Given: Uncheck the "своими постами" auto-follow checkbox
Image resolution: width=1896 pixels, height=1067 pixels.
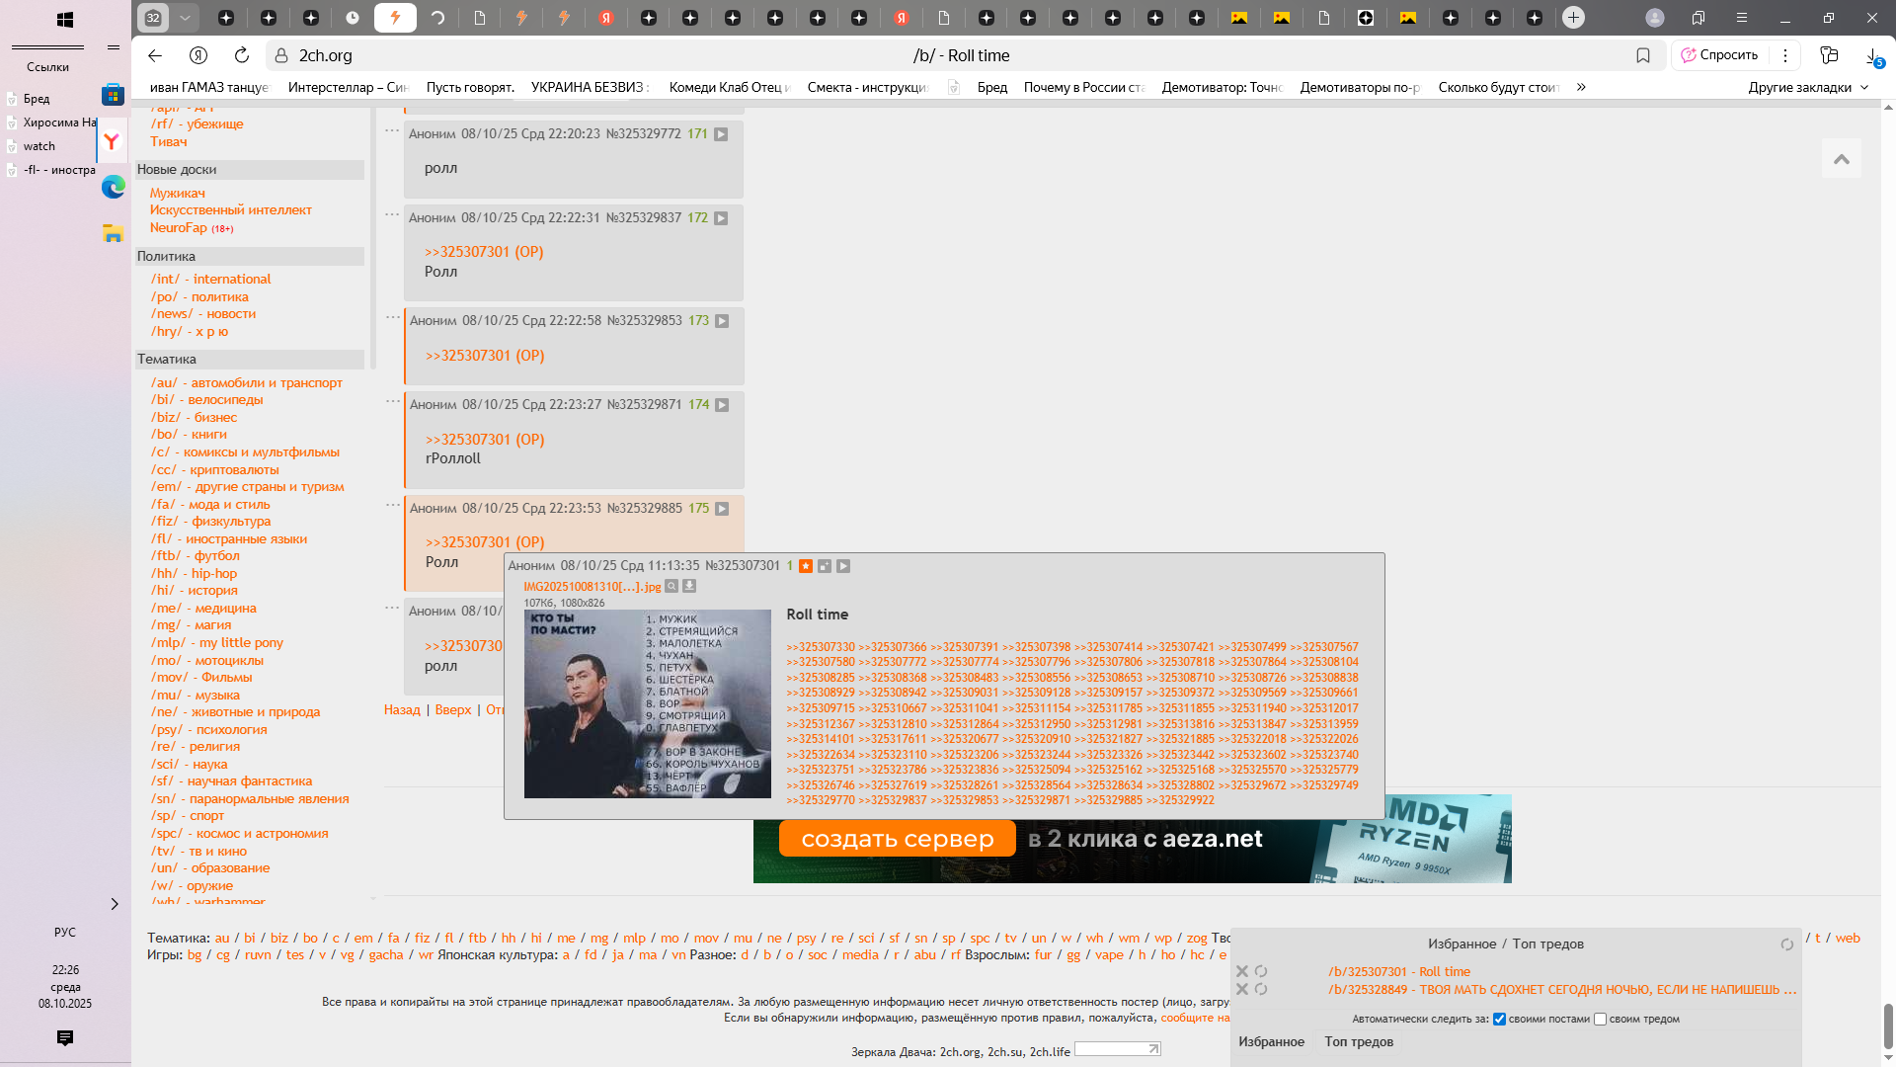Looking at the screenshot, I should 1499,1020.
